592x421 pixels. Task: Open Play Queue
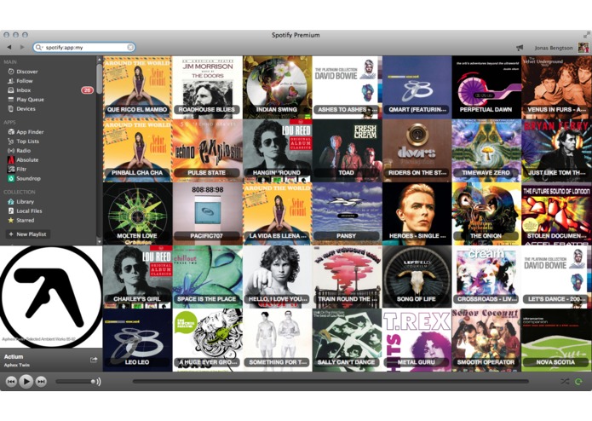click(x=30, y=100)
